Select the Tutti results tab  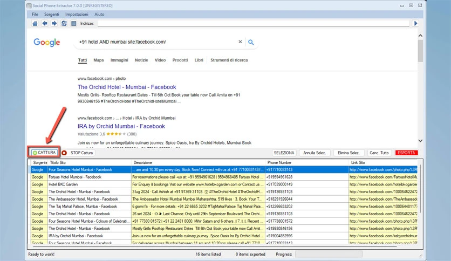82,60
